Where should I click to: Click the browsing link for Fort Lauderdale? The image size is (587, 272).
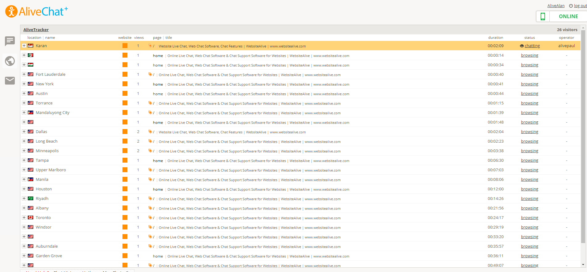(530, 74)
